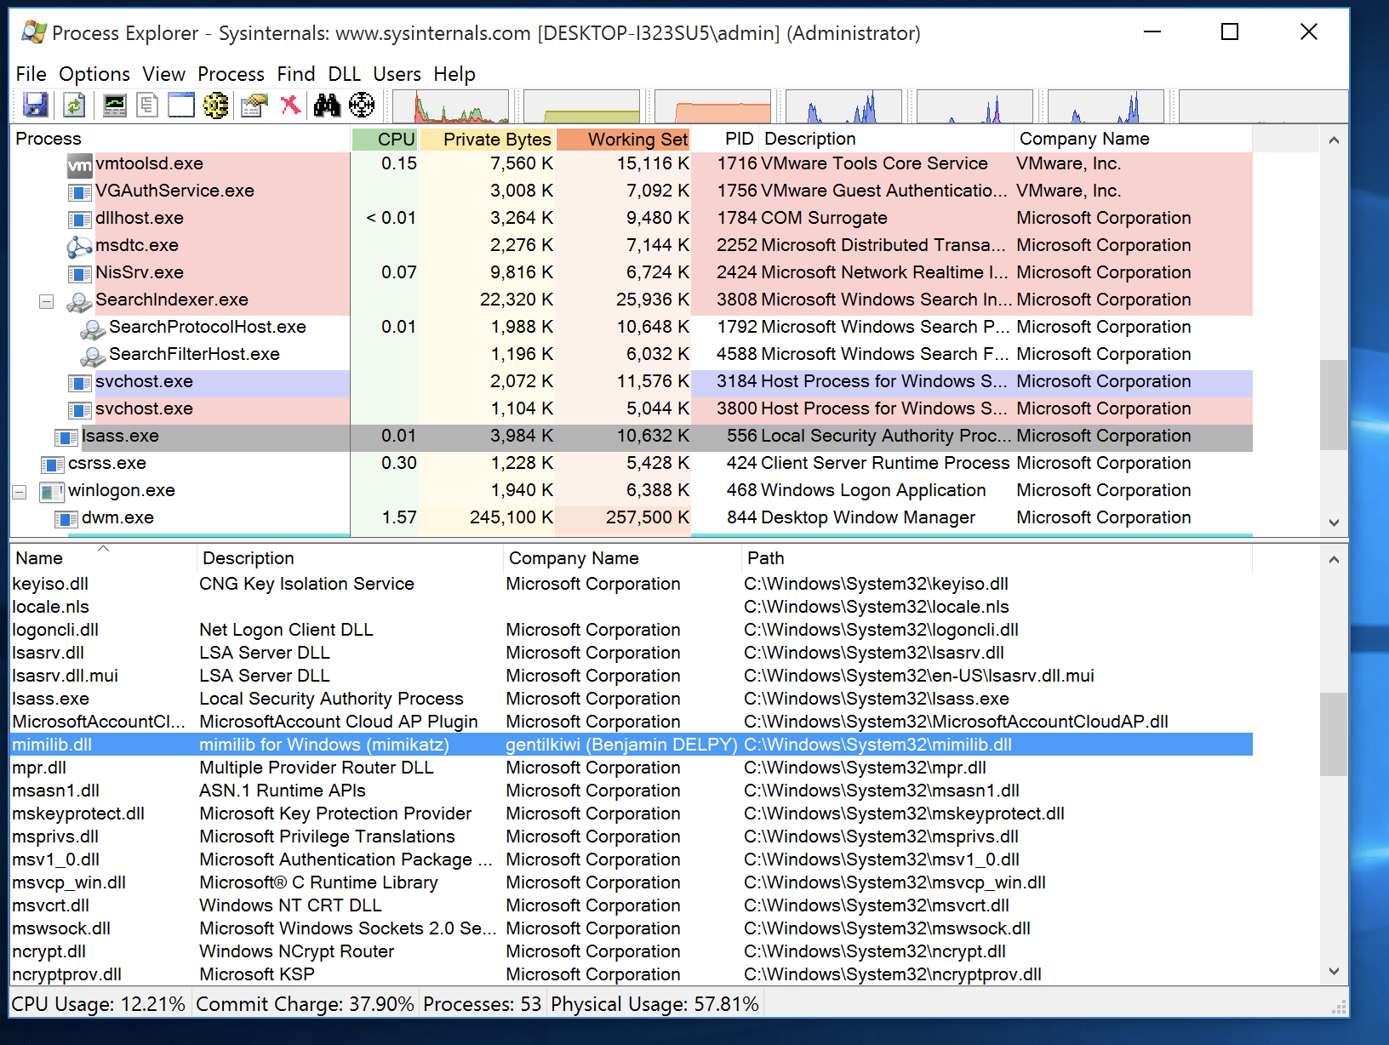The height and width of the screenshot is (1045, 1389).
Task: Collapse the SearchIndexer.exe tree node
Action: [x=47, y=301]
